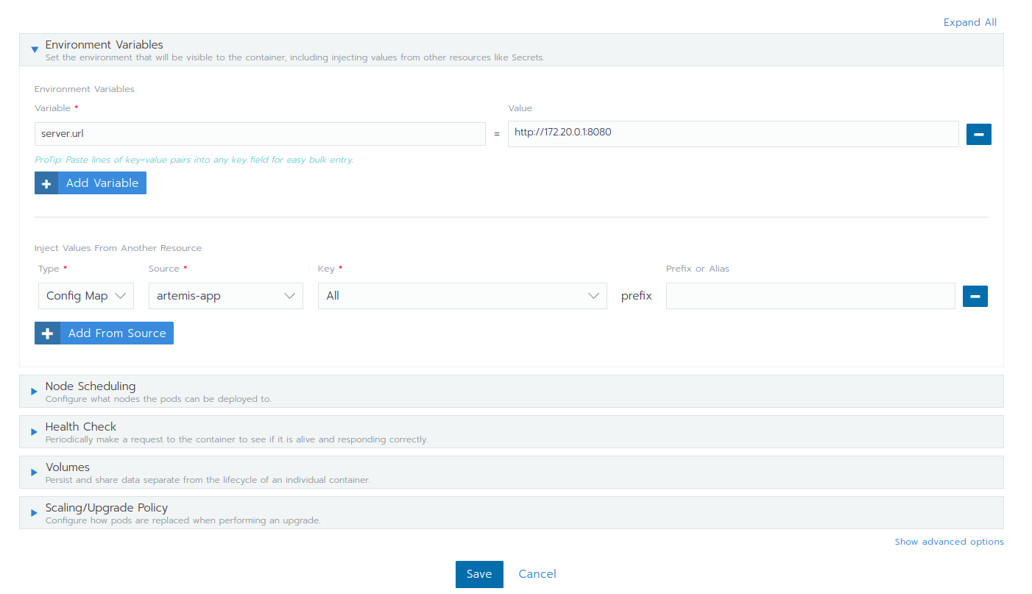Click Show advanced options
The image size is (1032, 594).
click(949, 541)
